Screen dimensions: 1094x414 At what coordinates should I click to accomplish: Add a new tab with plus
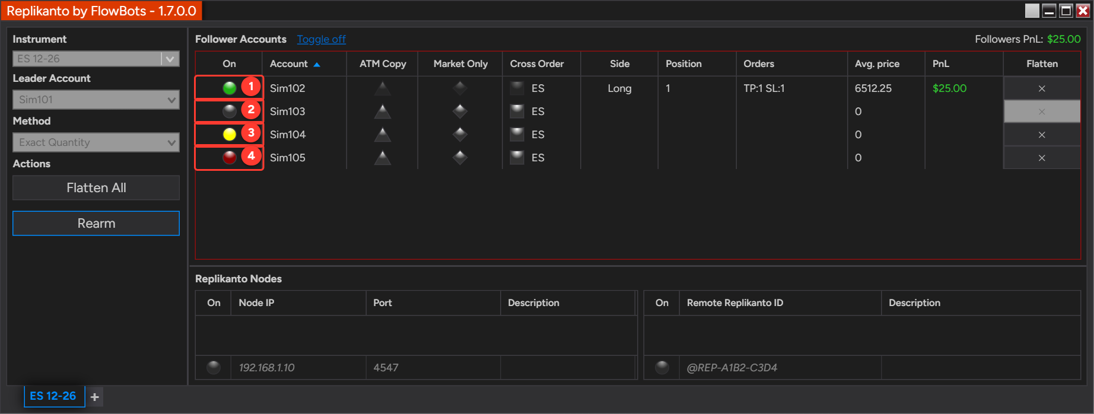[95, 397]
